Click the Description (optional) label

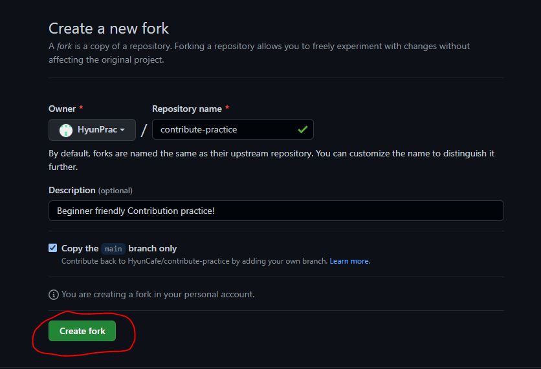coord(90,190)
